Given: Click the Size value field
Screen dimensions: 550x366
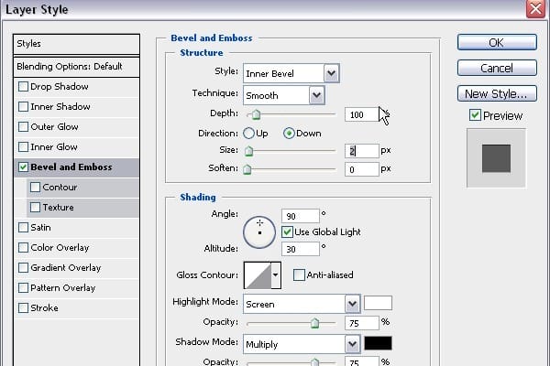Looking at the screenshot, I should pos(362,151).
